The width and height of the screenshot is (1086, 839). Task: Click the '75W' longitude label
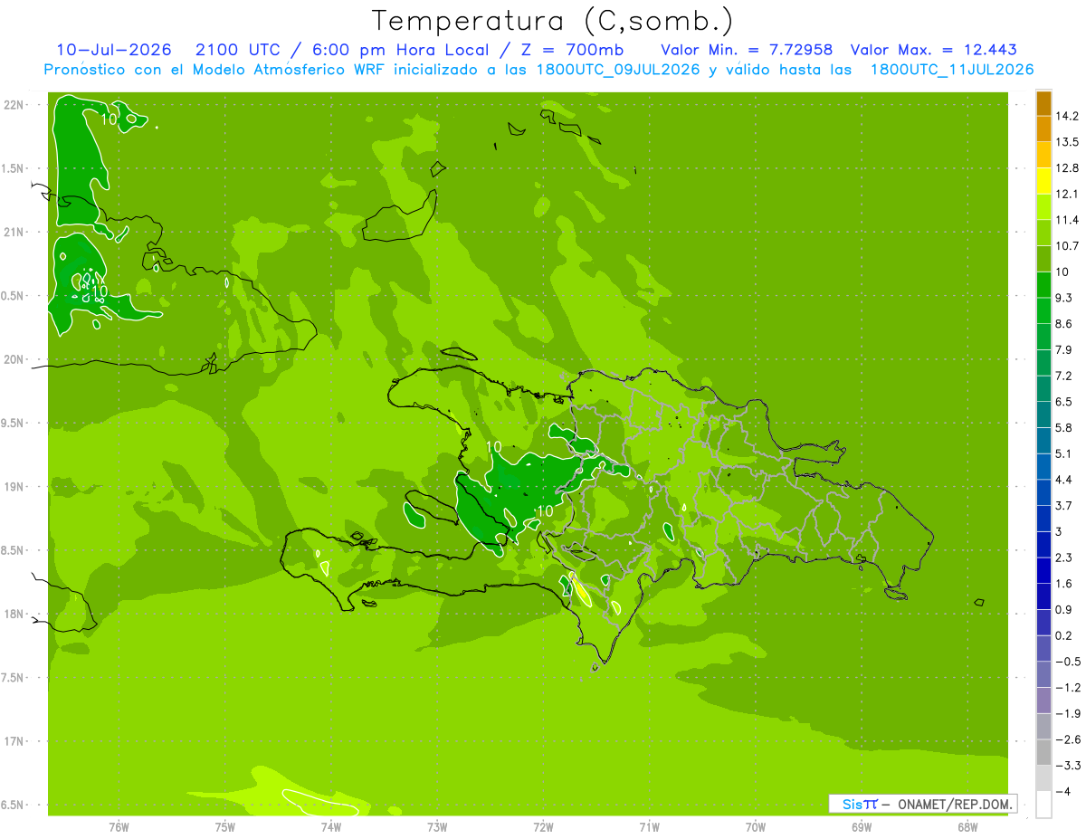click(225, 826)
